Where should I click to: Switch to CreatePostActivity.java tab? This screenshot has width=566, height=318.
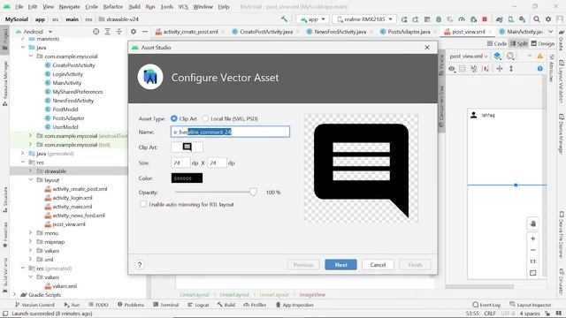click(265, 32)
